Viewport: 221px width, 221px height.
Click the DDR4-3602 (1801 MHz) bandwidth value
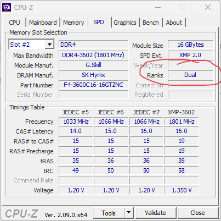(x=94, y=55)
